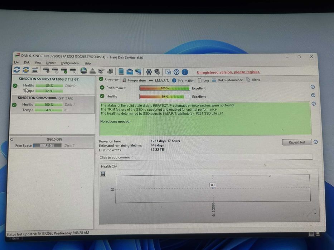The width and height of the screenshot is (334, 250).
Task: Select the C: (930.5 GB) partition entry
Action: (x=52, y=142)
